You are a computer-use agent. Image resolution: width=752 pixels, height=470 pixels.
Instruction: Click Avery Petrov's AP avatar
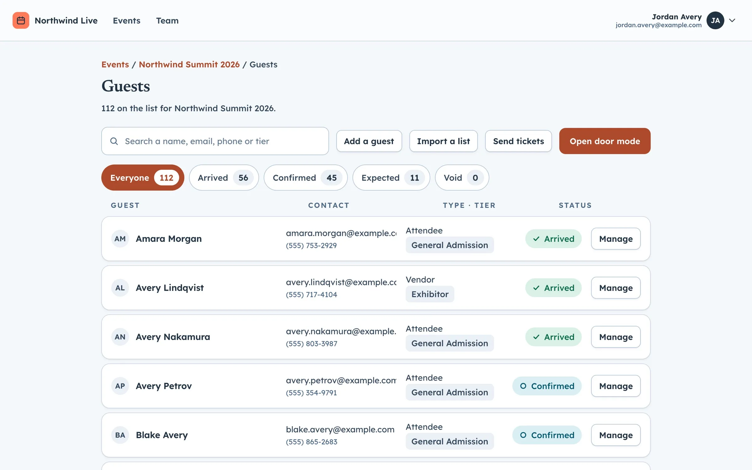point(120,386)
